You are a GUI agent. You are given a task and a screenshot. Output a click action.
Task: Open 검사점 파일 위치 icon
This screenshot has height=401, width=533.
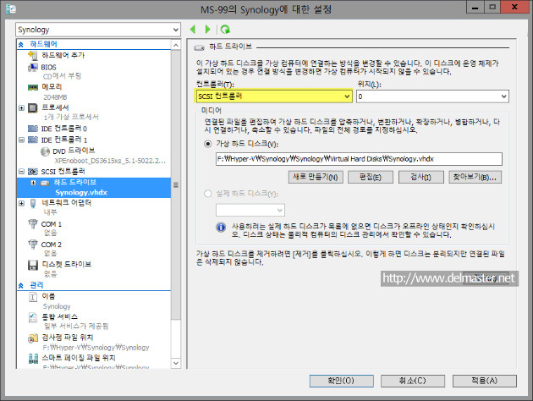(x=33, y=338)
